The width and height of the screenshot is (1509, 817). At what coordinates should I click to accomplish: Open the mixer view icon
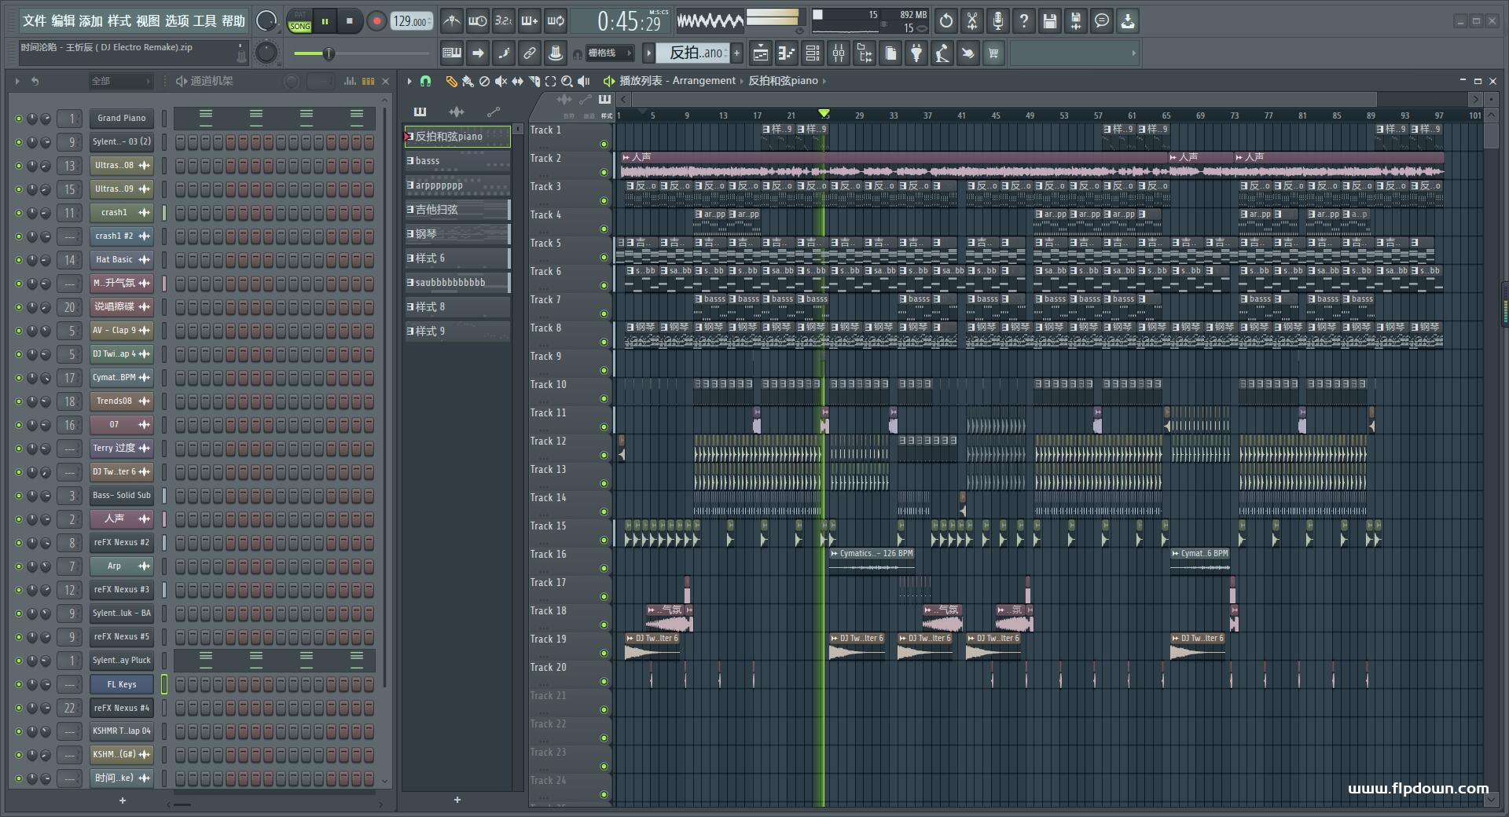(x=839, y=53)
